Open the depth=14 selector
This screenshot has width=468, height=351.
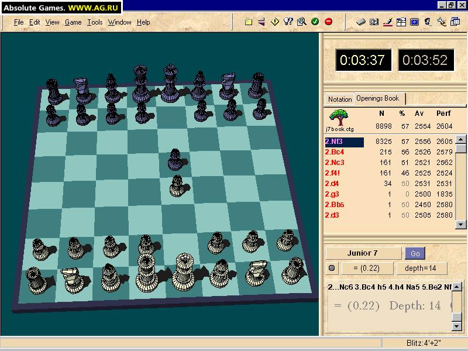[420, 268]
